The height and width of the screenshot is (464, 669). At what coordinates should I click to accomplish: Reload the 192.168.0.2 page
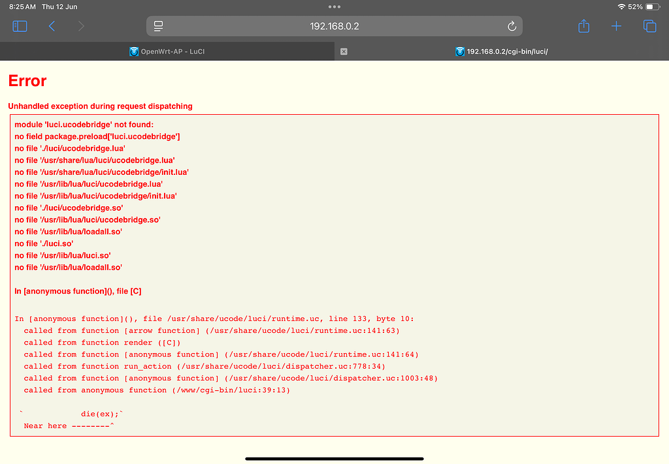coord(512,26)
